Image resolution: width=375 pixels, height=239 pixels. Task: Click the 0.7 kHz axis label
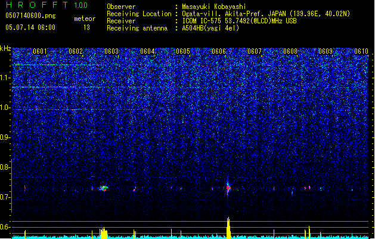click(5, 197)
